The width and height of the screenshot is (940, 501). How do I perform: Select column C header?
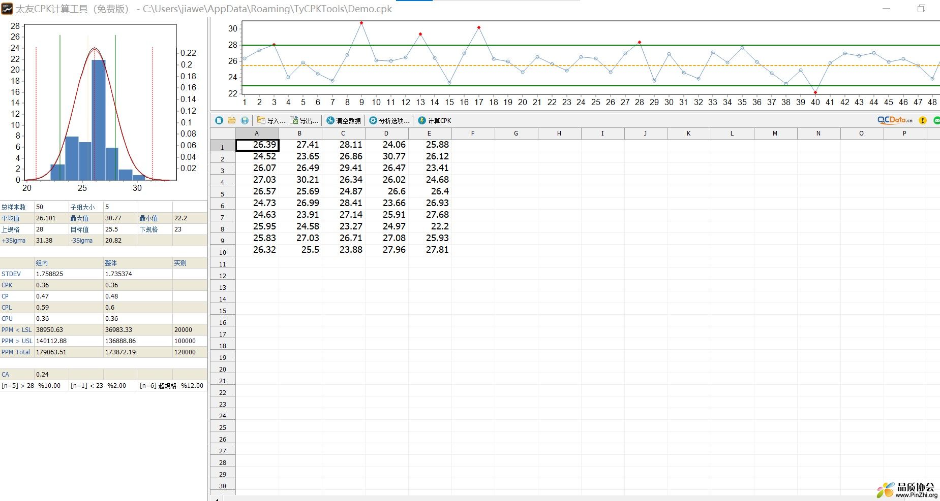[x=343, y=133]
